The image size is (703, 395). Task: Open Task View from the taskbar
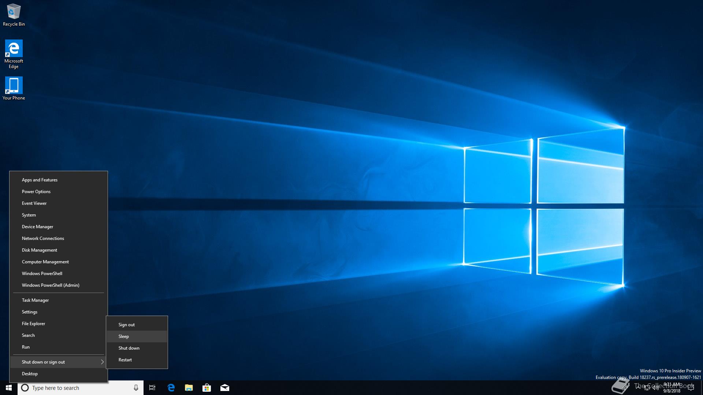point(152,388)
